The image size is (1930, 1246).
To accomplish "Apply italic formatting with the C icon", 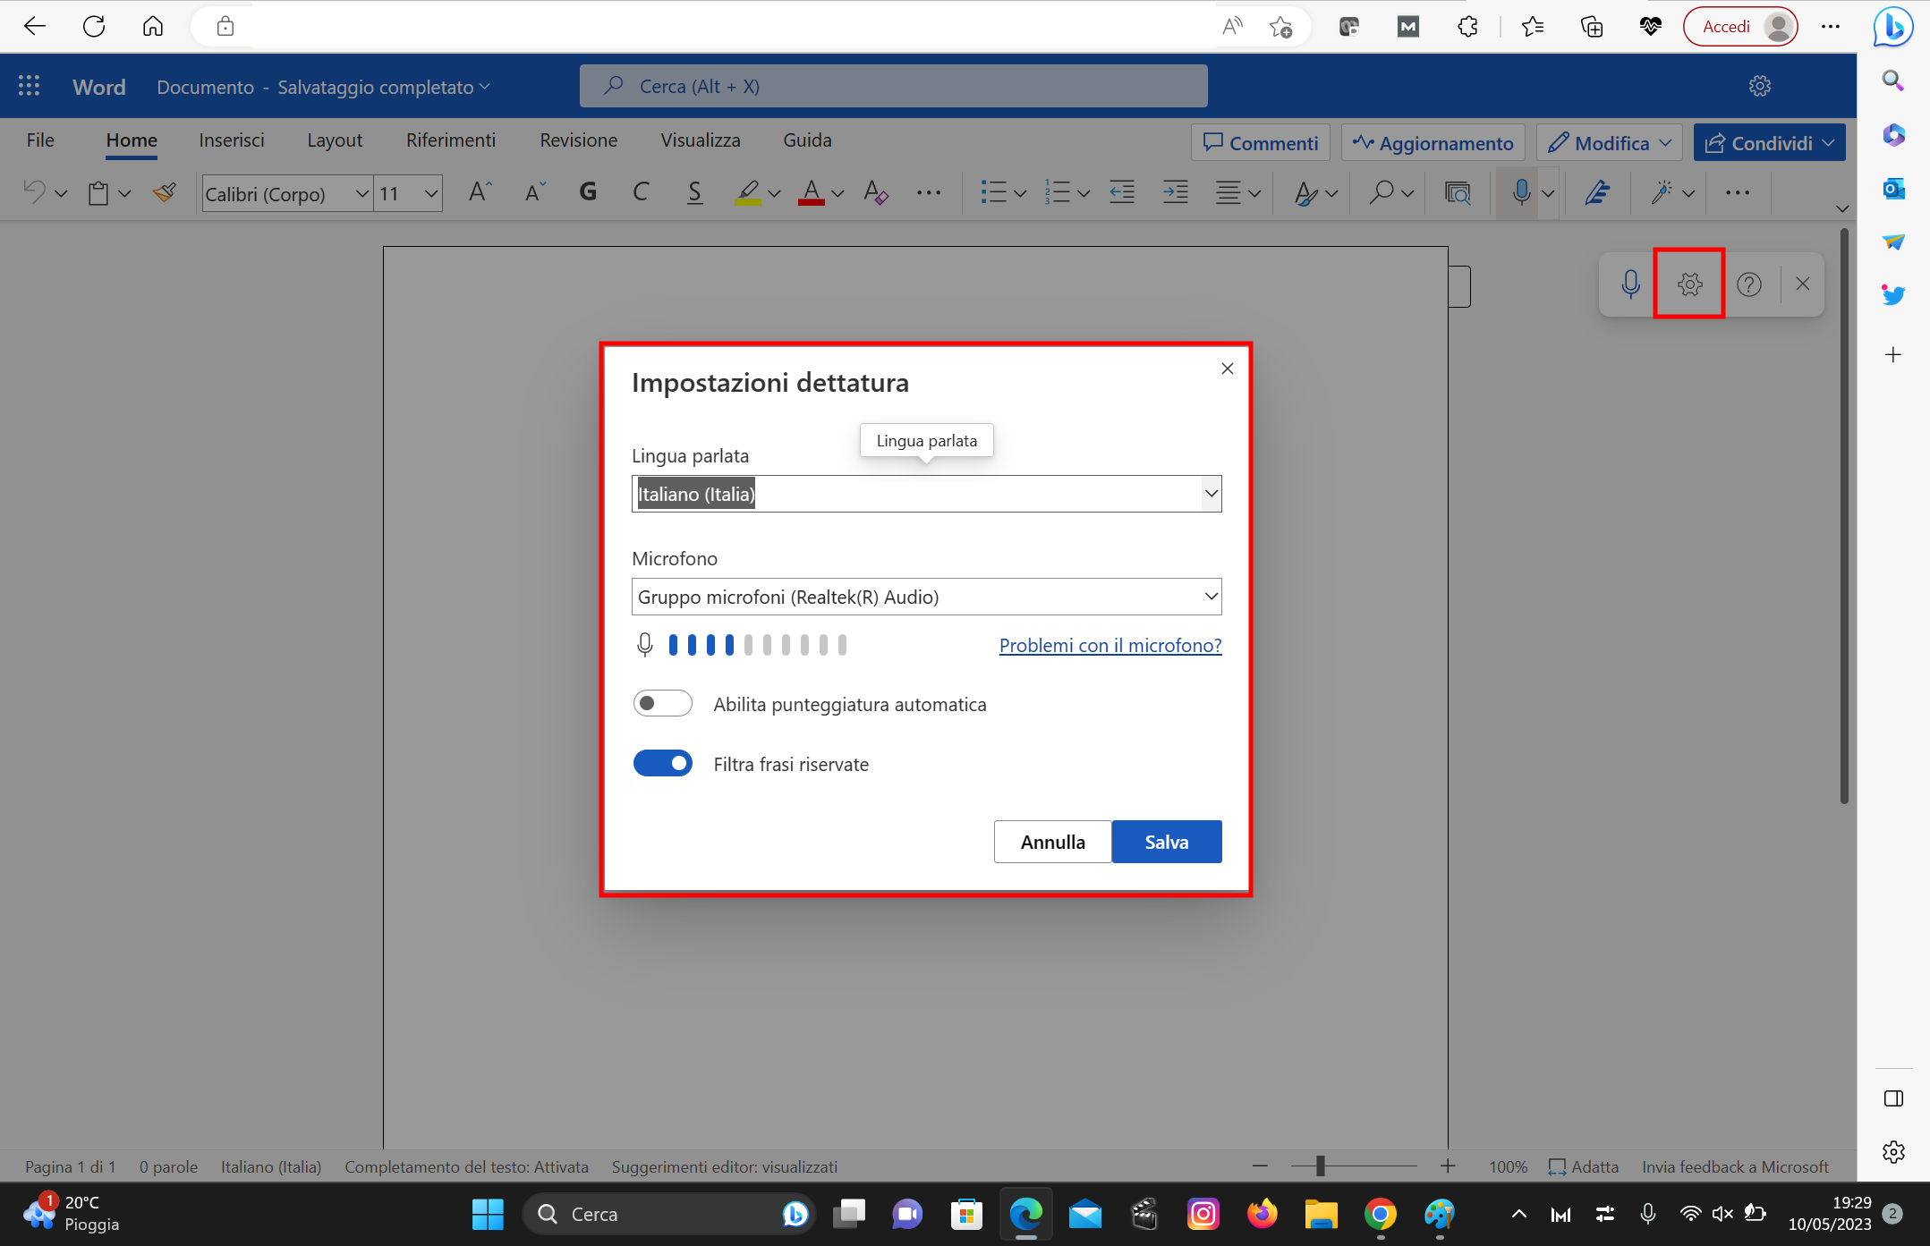I will (641, 192).
